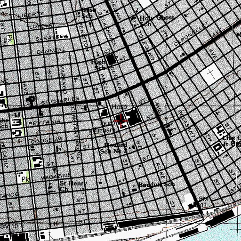
Task: Select the "PRYTANIA" street label
Action: [x=44, y=122]
